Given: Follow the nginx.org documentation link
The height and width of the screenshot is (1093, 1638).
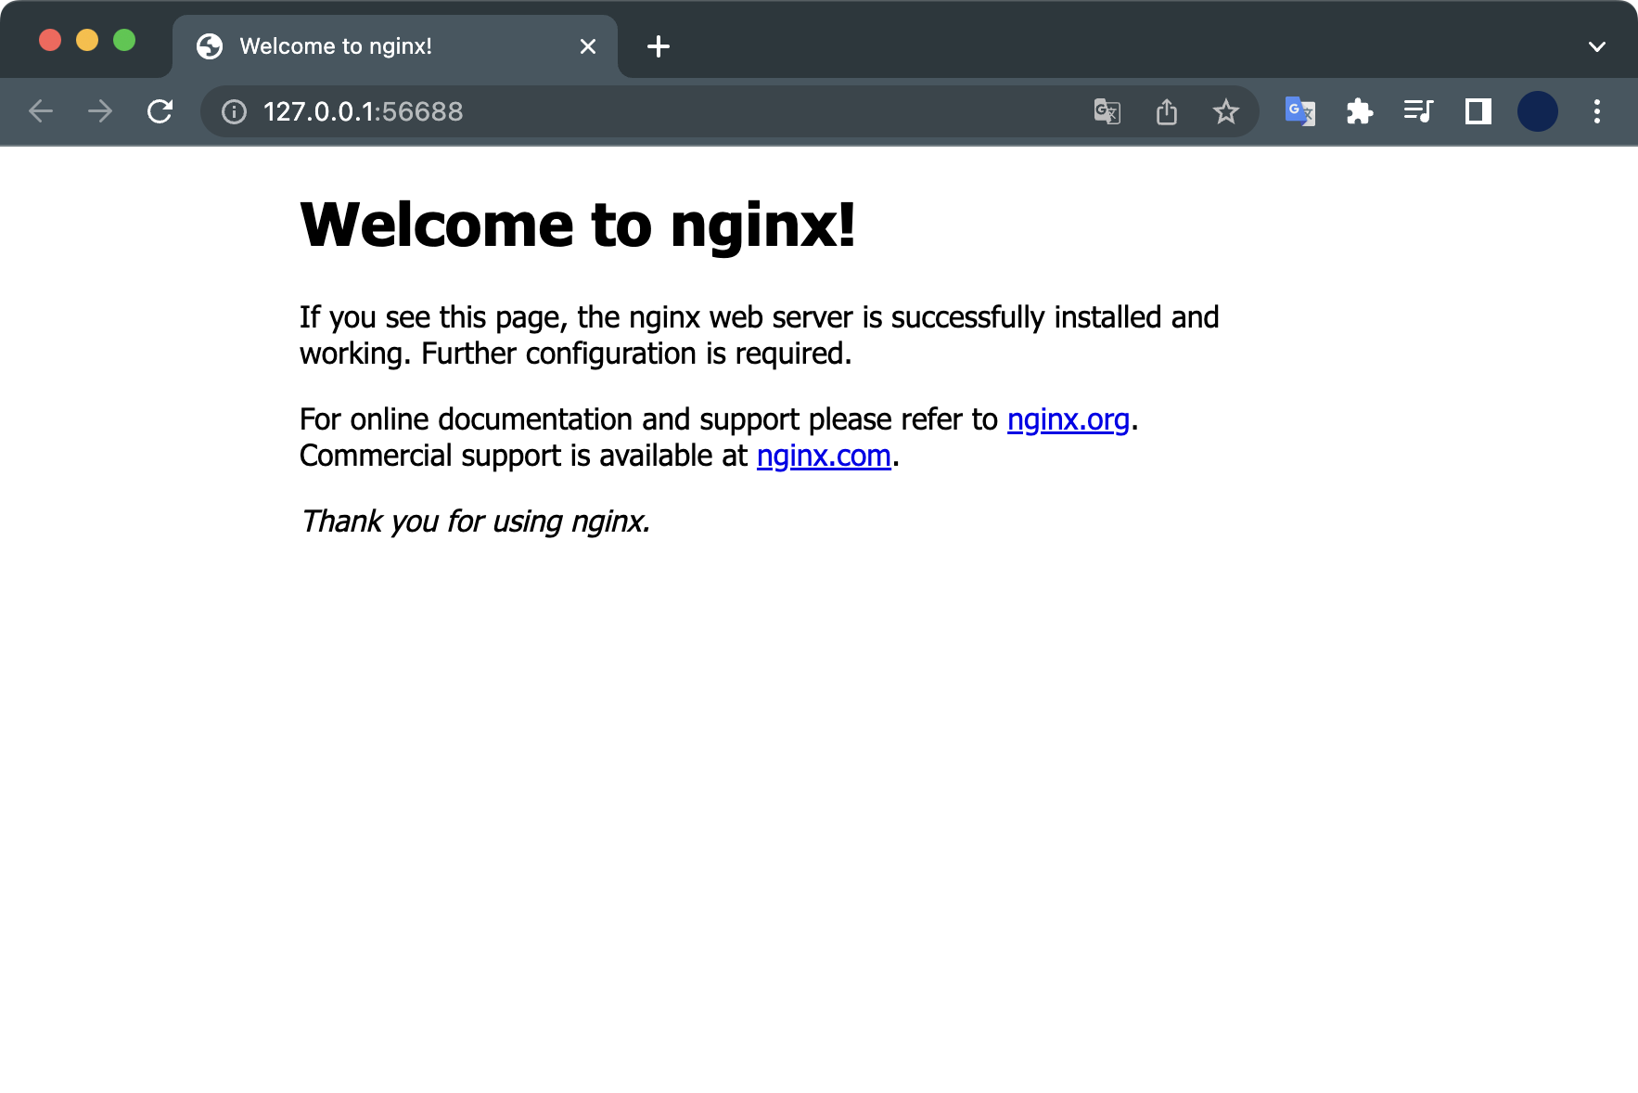Looking at the screenshot, I should tap(1069, 419).
